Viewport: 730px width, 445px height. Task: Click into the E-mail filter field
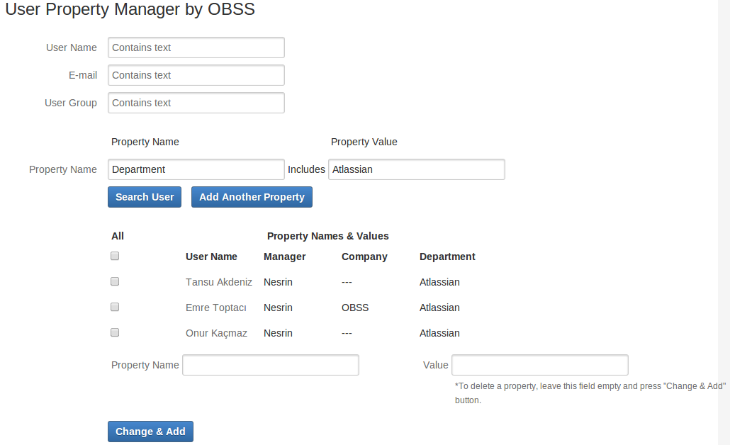tap(196, 75)
